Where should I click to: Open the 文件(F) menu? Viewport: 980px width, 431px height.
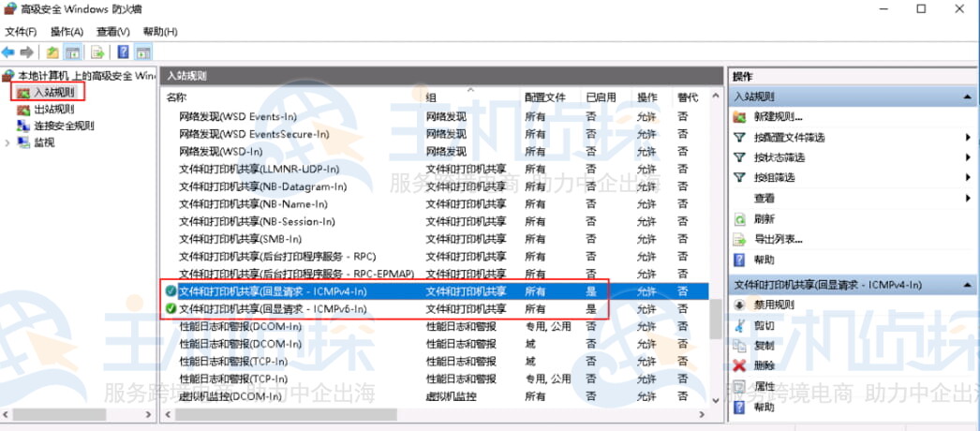pyautogui.click(x=21, y=31)
